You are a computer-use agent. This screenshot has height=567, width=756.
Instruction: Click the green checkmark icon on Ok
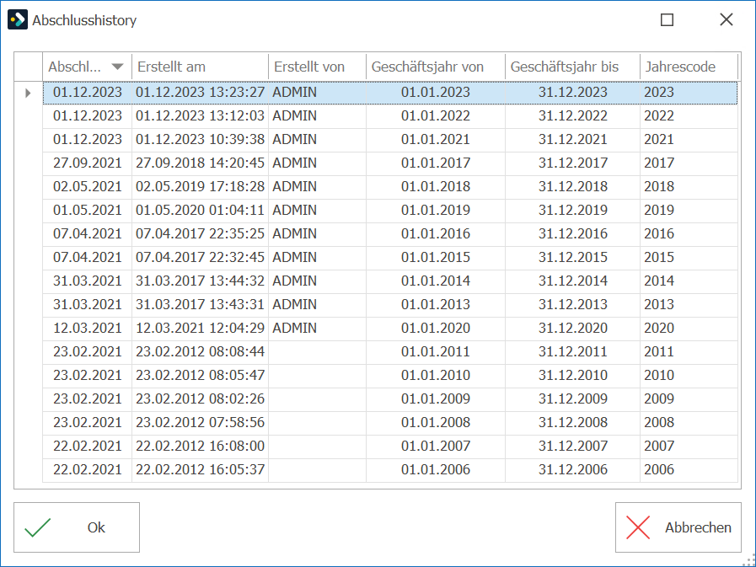[x=38, y=527]
